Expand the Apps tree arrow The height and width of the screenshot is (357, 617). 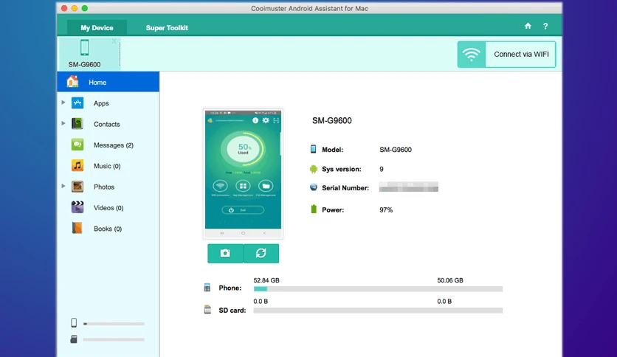[x=63, y=103]
